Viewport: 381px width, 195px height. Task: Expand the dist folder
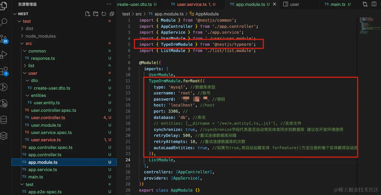click(22, 29)
